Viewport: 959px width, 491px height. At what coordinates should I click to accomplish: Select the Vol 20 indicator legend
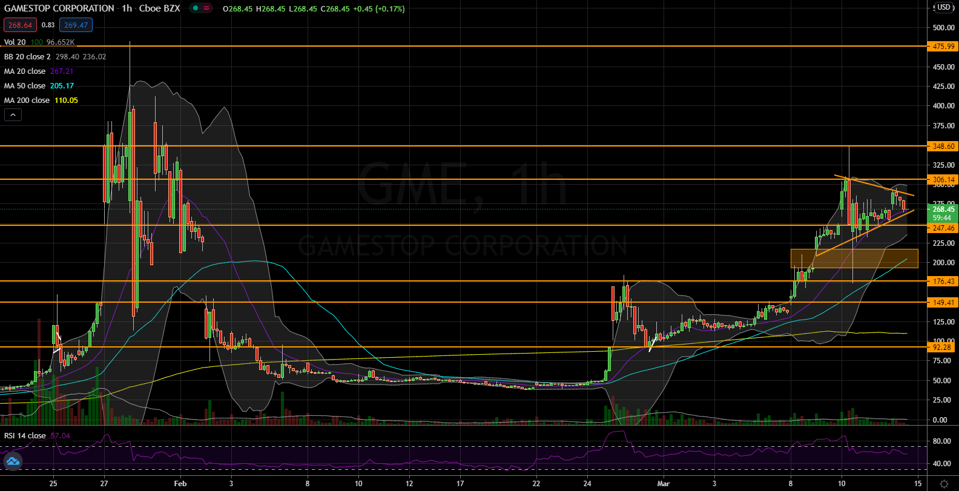(x=15, y=42)
